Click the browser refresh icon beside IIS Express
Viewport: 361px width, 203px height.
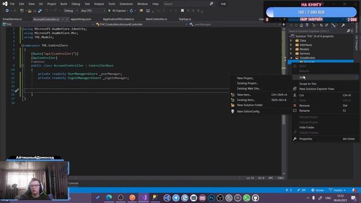(x=131, y=11)
